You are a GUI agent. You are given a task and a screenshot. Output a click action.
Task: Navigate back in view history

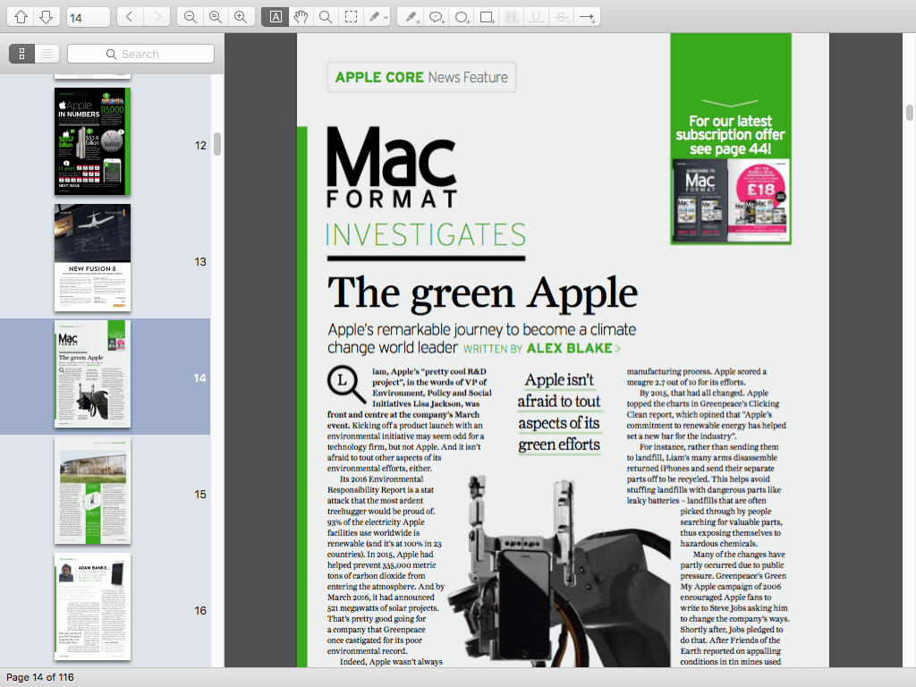[130, 17]
